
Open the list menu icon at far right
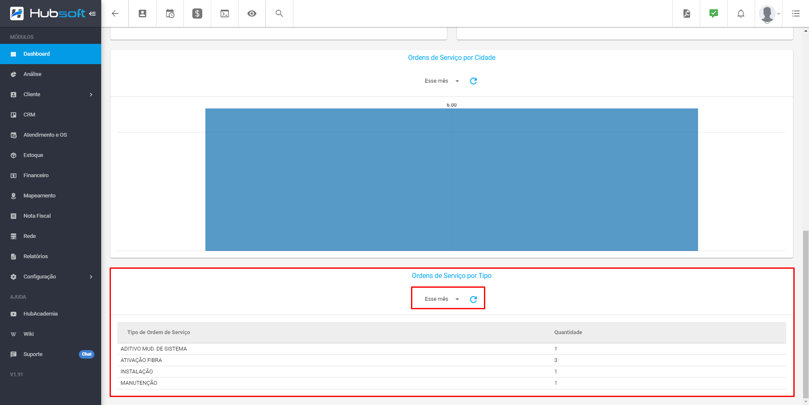tap(796, 13)
